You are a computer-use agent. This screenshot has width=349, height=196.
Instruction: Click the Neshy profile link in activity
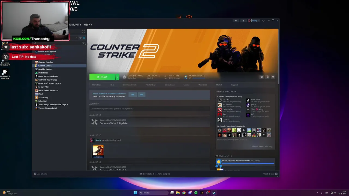coord(98,140)
